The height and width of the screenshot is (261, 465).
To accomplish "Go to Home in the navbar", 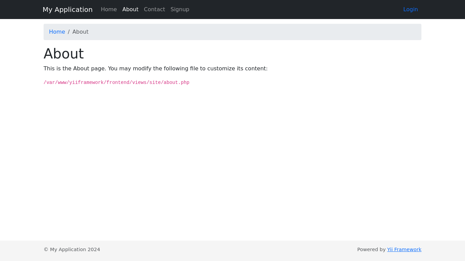I will pyautogui.click(x=109, y=10).
